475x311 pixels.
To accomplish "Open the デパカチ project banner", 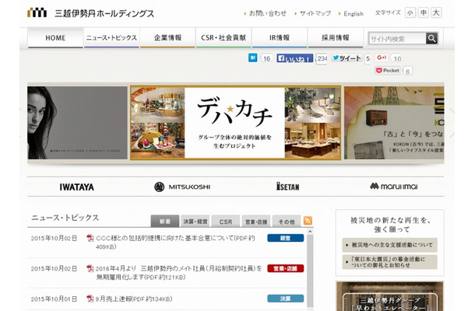I will 235,123.
